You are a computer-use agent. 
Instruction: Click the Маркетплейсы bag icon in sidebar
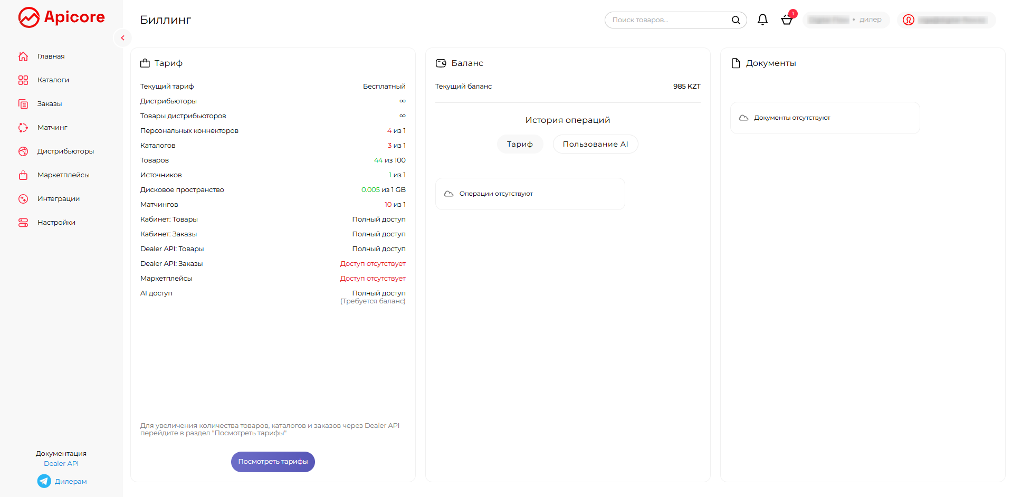pyautogui.click(x=23, y=175)
